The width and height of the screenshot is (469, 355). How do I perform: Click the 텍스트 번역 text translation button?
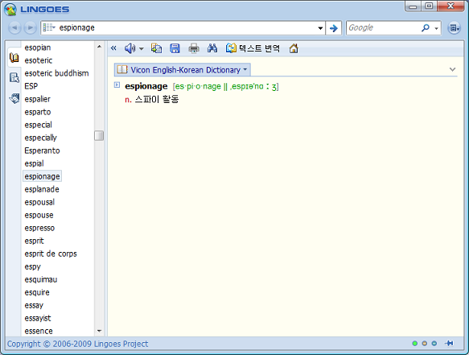click(x=253, y=48)
